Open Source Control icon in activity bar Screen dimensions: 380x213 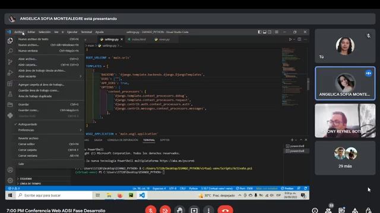click(10, 62)
